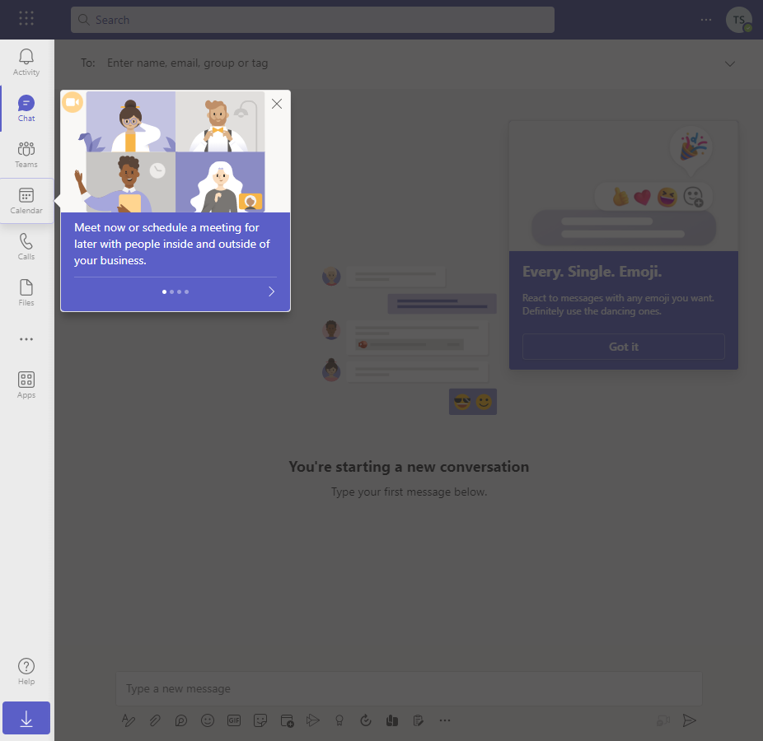Jump to second tip page dot

pyautogui.click(x=171, y=291)
